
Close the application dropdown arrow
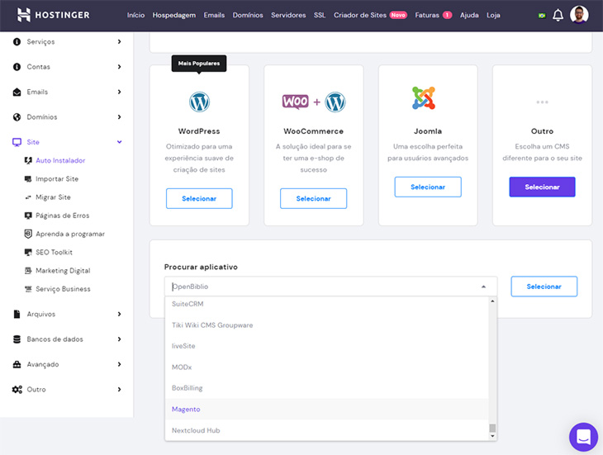pos(483,287)
